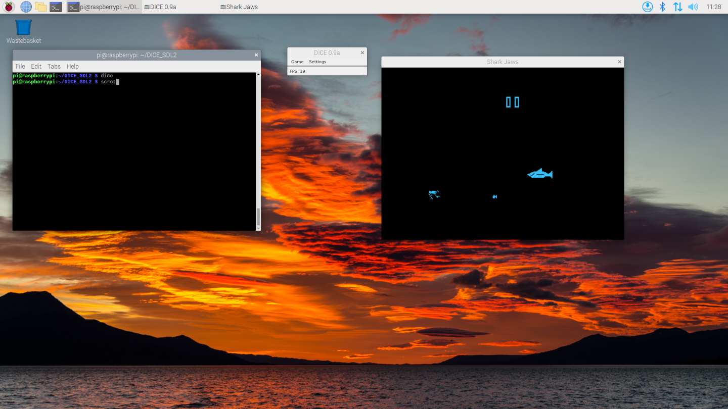Click the DICE 0.9a window title bar

327,53
